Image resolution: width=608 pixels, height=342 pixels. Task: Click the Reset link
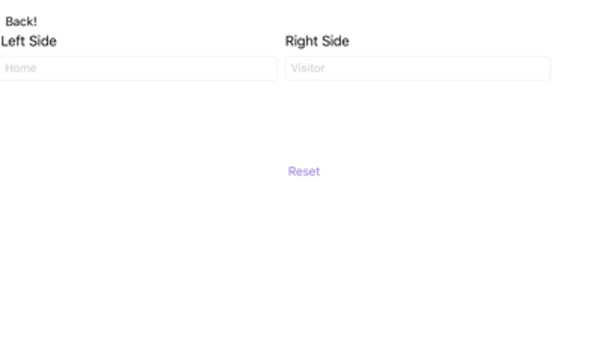pos(304,171)
